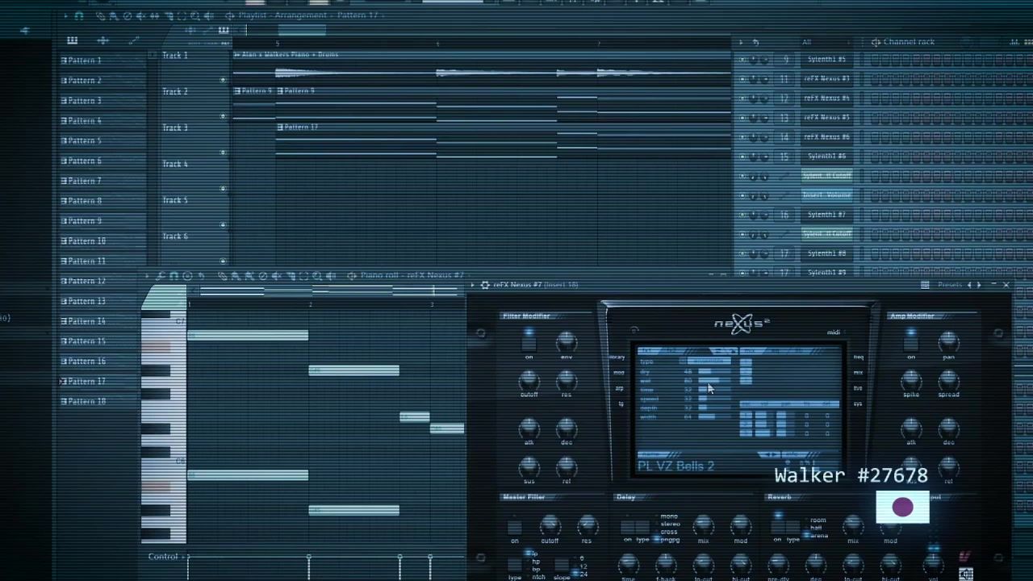Go to the next preset arrow
The height and width of the screenshot is (581, 1033).
[x=979, y=285]
